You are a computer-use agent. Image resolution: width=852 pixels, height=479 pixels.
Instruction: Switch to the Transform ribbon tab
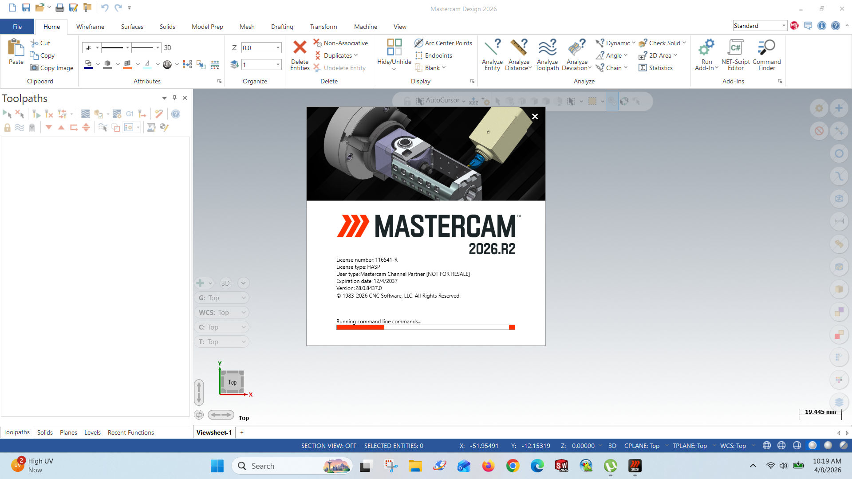pos(323,27)
